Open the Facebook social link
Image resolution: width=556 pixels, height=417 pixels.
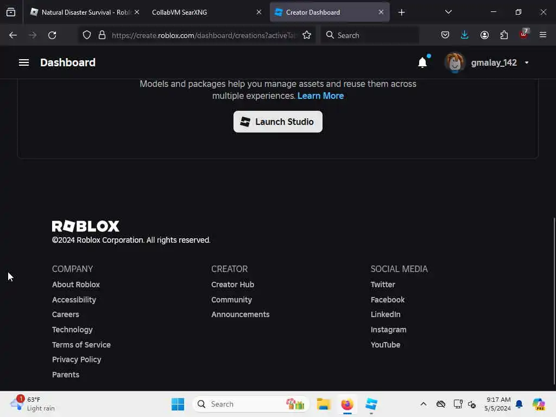[x=388, y=300]
